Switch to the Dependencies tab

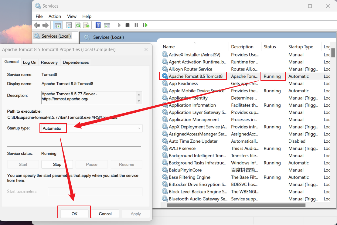(x=76, y=62)
